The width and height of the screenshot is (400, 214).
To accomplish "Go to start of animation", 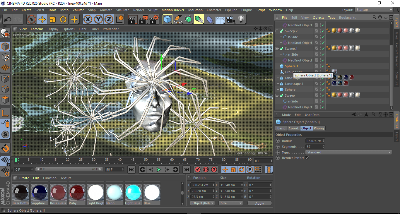I will point(132,170).
